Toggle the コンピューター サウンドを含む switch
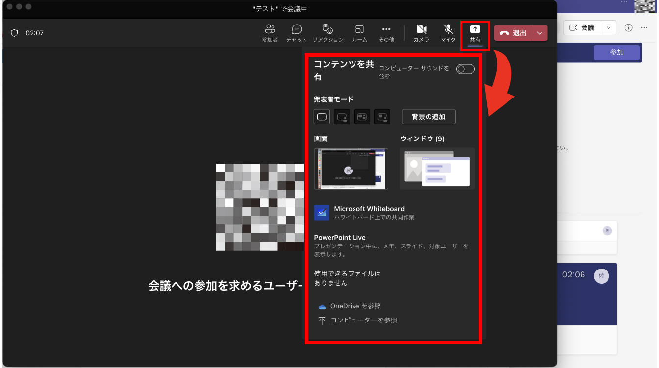The width and height of the screenshot is (659, 368). click(465, 69)
